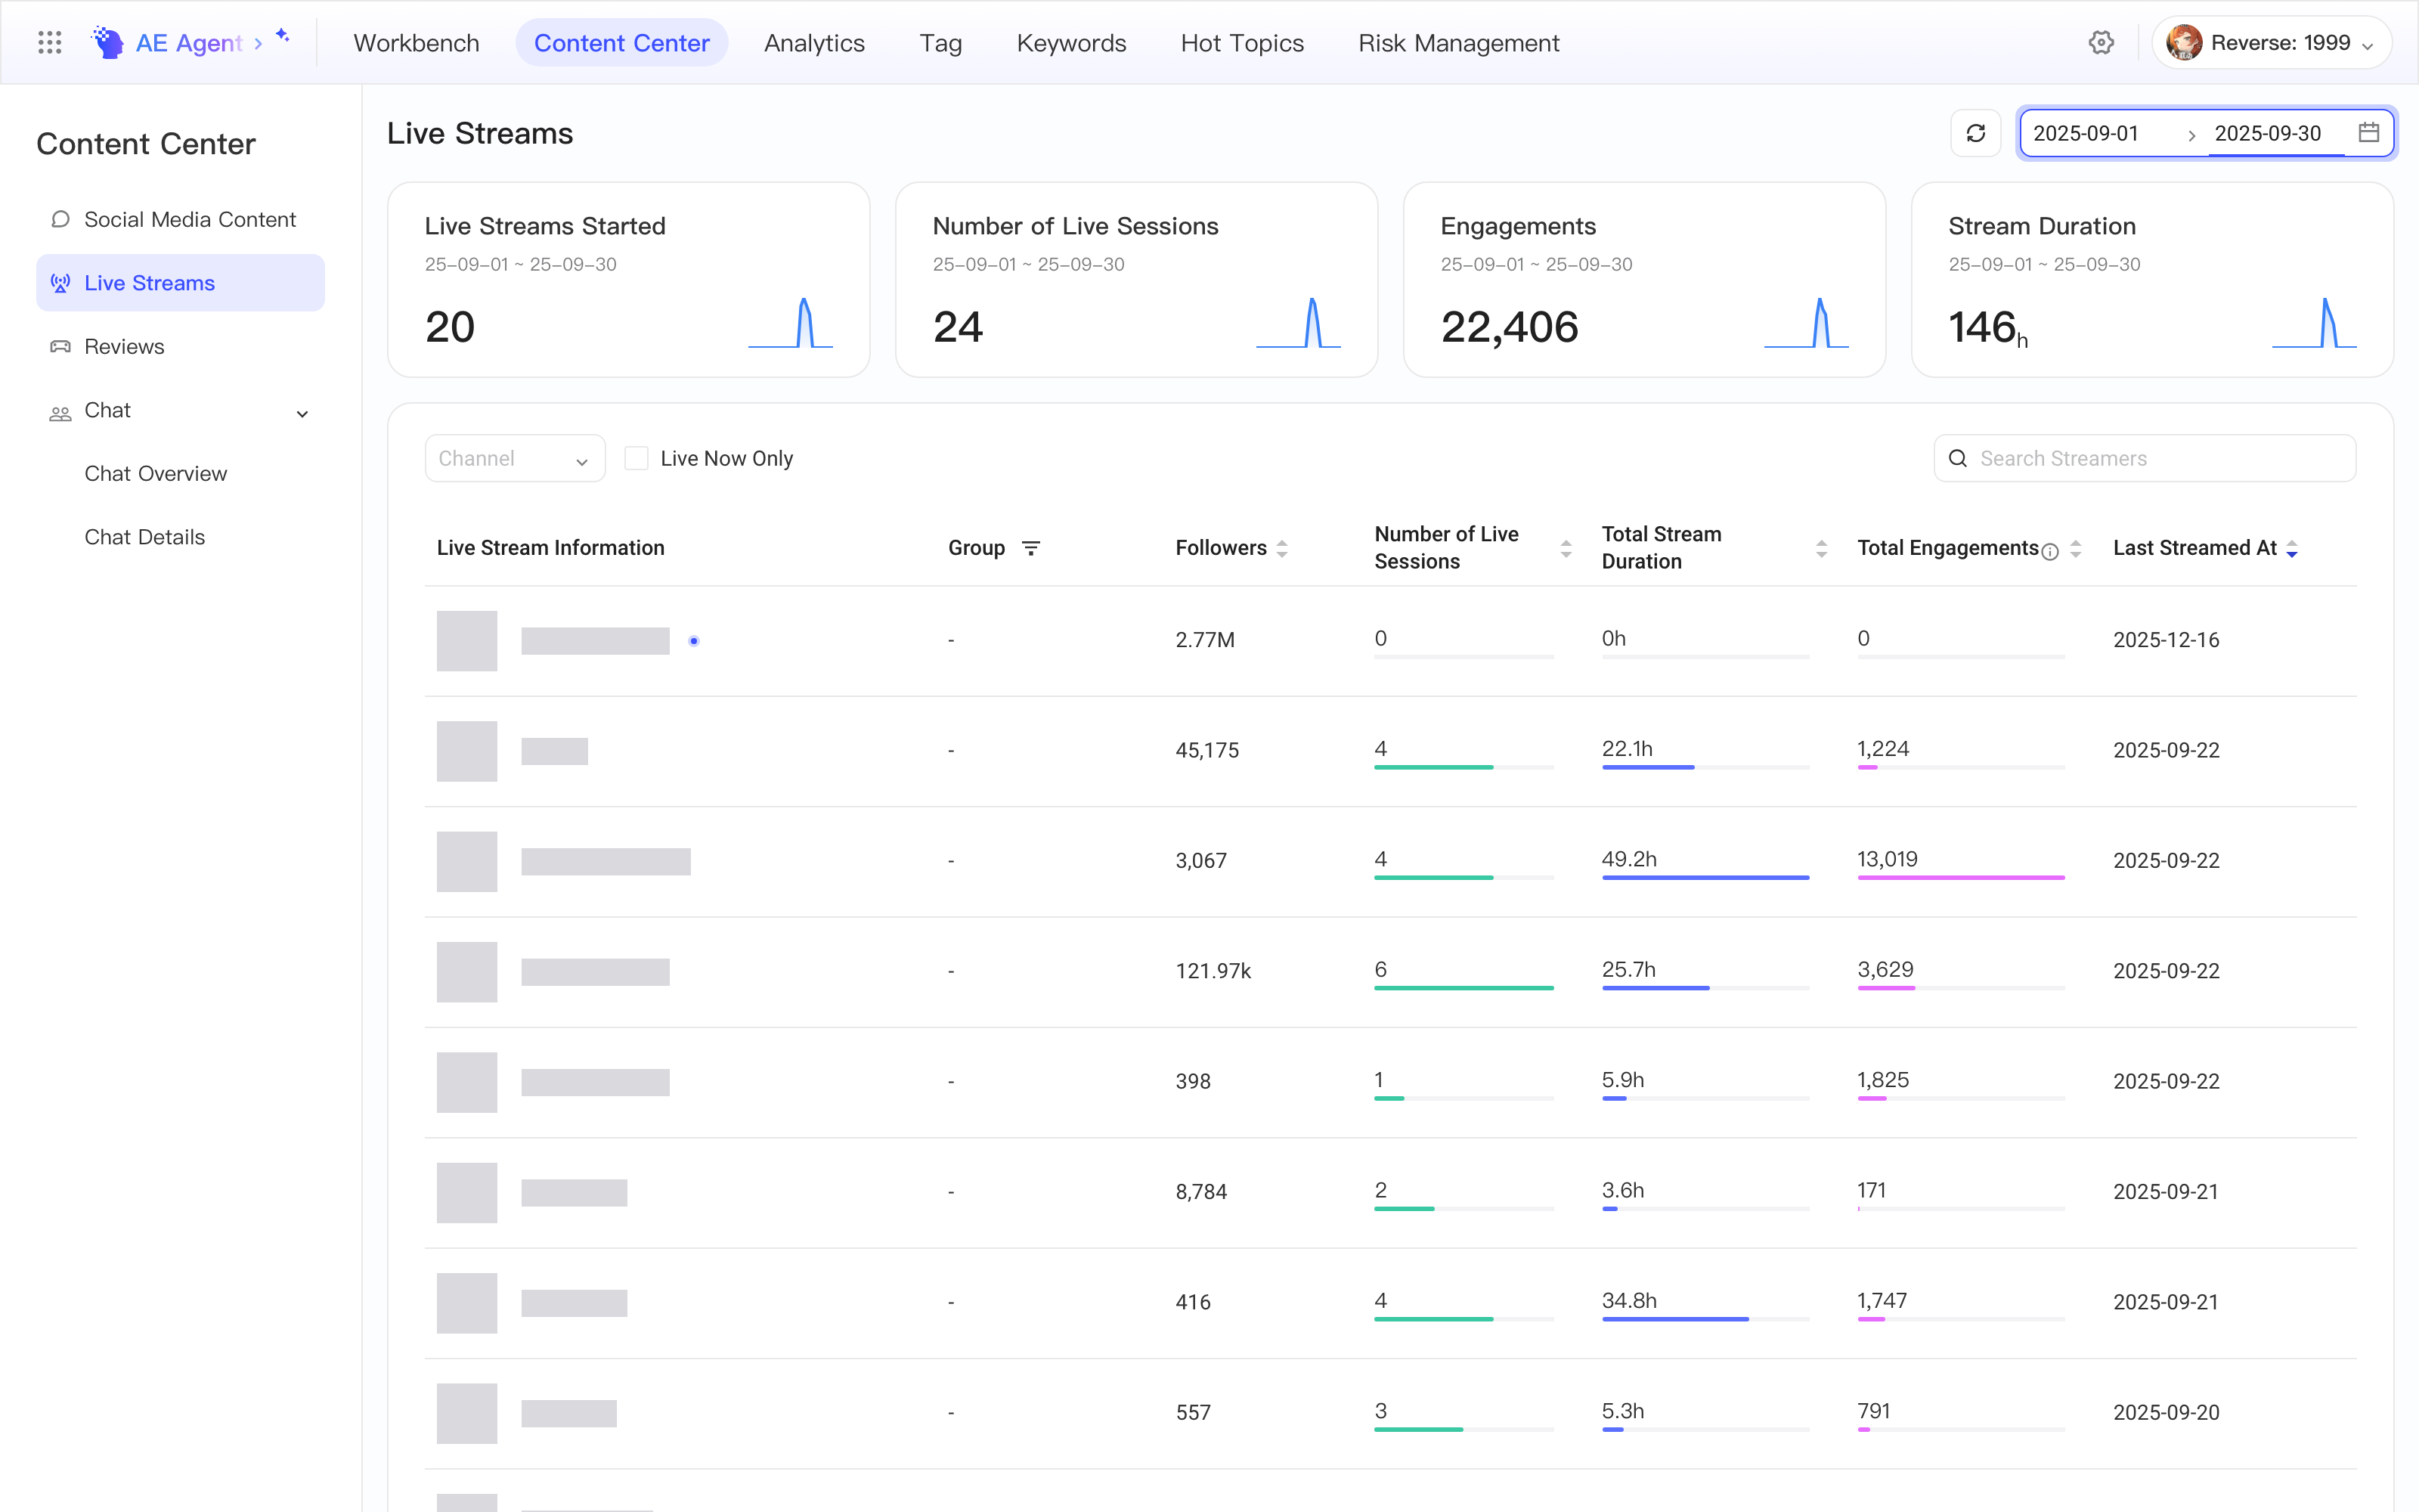Open the calendar icon in date range
This screenshot has width=2419, height=1512.
point(2368,132)
